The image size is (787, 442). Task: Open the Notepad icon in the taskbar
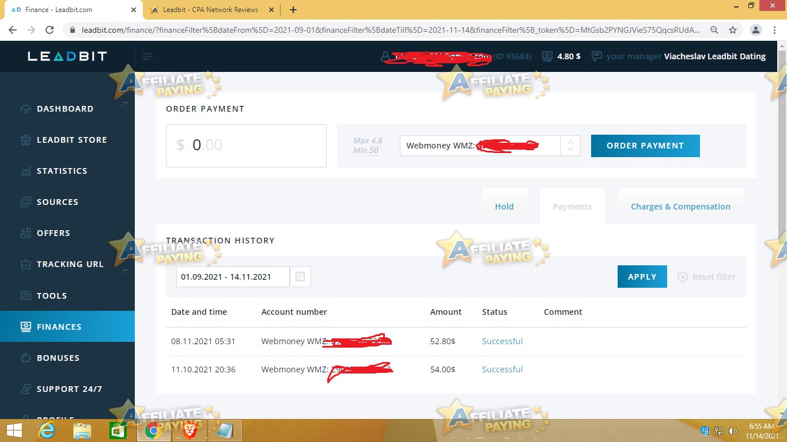tap(225, 430)
